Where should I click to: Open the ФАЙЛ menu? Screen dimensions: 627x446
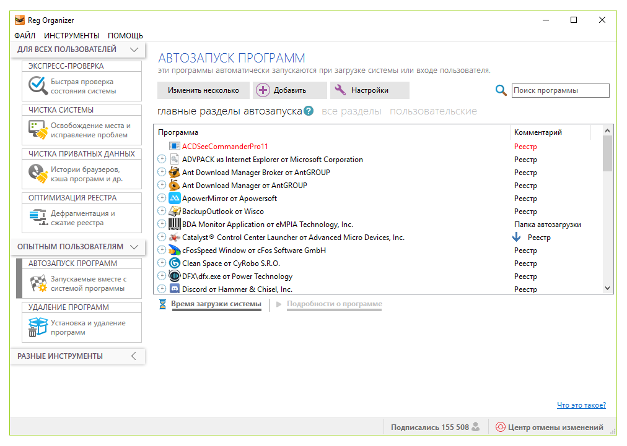point(25,35)
